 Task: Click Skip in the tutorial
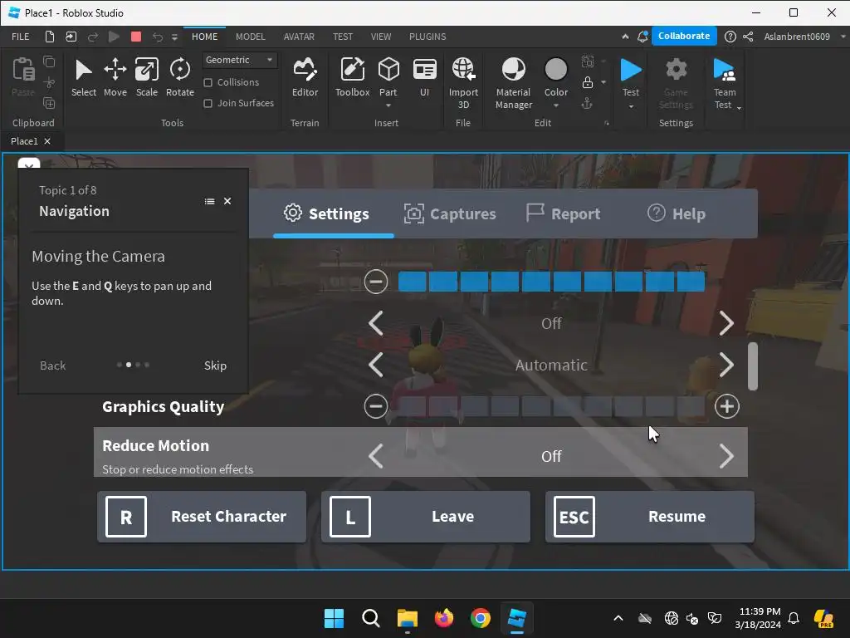(215, 366)
